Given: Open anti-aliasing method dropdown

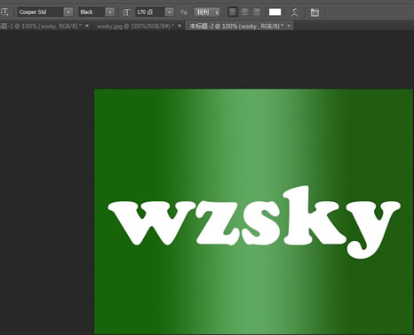Looking at the screenshot, I should point(207,12).
